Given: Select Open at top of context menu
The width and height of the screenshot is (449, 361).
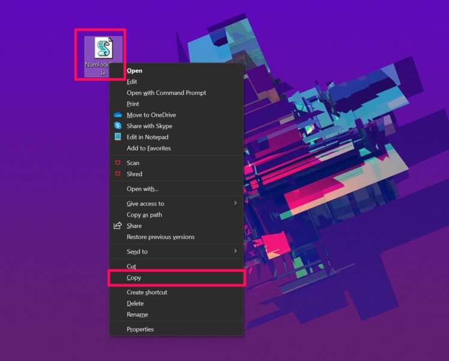Looking at the screenshot, I should point(135,70).
